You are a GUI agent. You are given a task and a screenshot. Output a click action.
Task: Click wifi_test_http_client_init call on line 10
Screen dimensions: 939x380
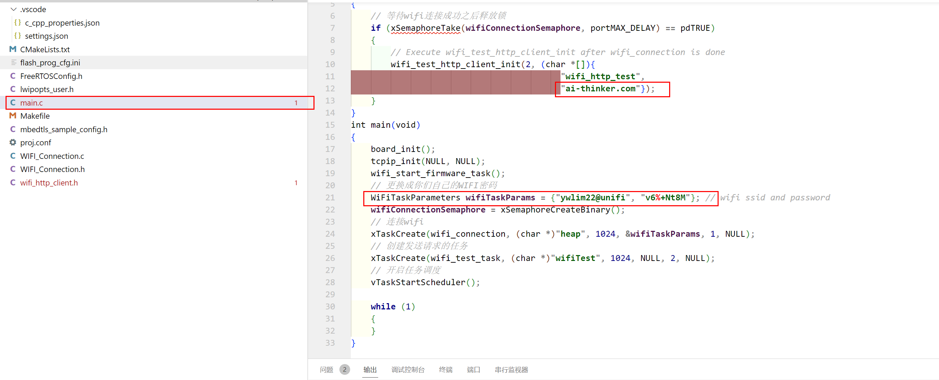click(x=455, y=64)
